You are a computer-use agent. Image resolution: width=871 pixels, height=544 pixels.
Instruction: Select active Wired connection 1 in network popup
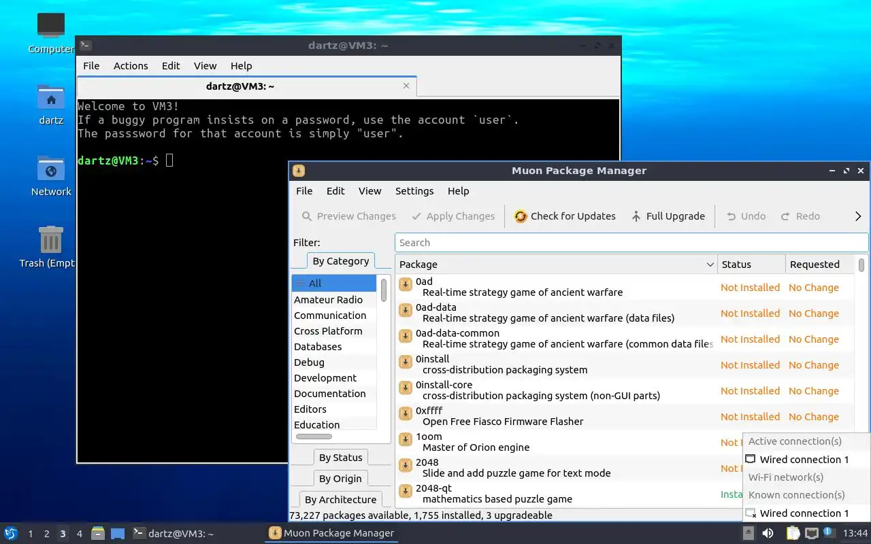(x=806, y=460)
